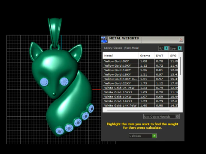Sort by the Grams column header
The width and height of the screenshot is (206, 154).
coord(146,56)
